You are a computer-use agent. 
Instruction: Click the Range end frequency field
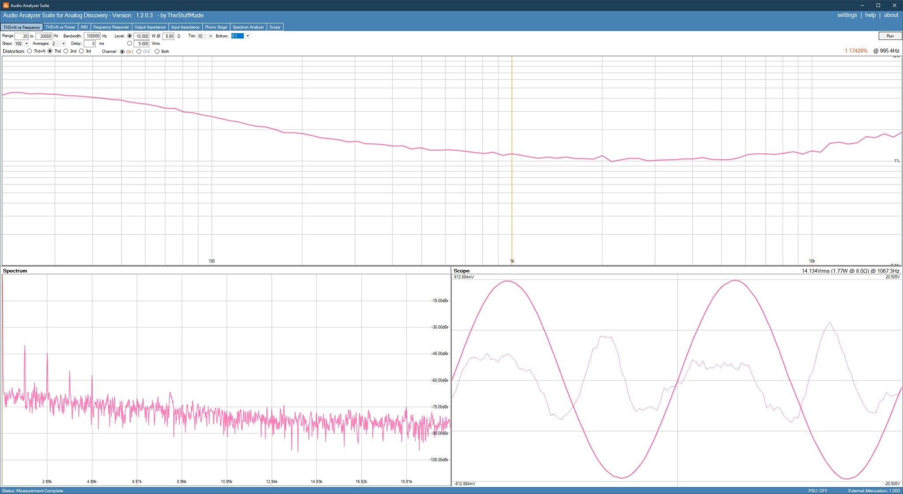coord(44,36)
